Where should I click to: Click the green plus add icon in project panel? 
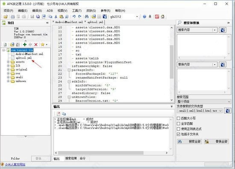(25, 44)
